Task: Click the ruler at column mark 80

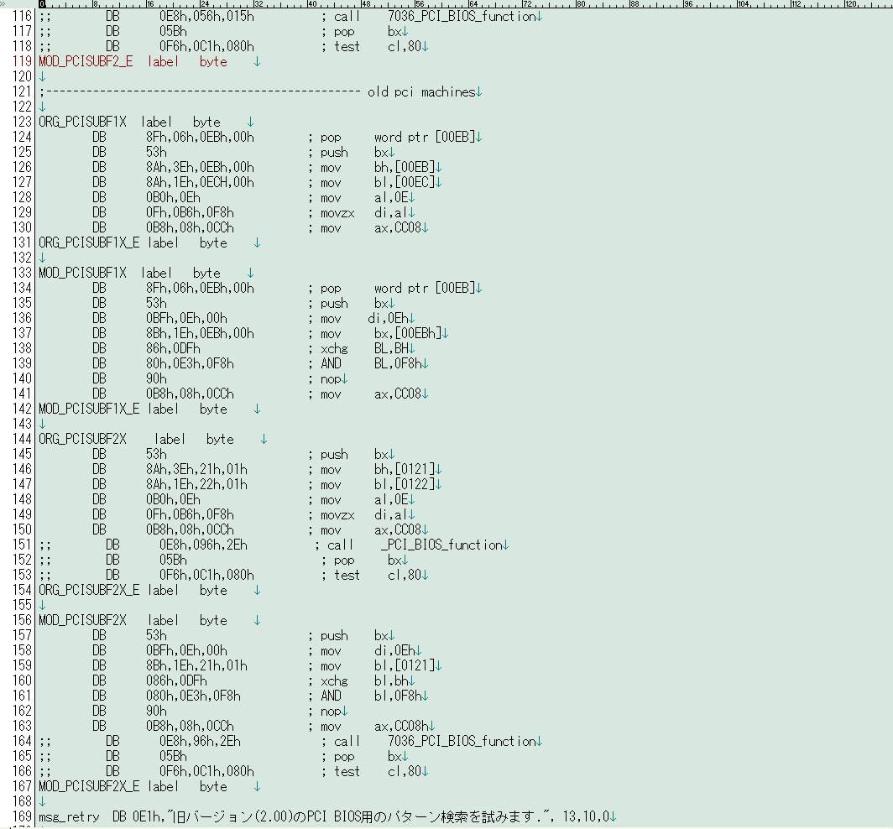Action: pyautogui.click(x=579, y=4)
